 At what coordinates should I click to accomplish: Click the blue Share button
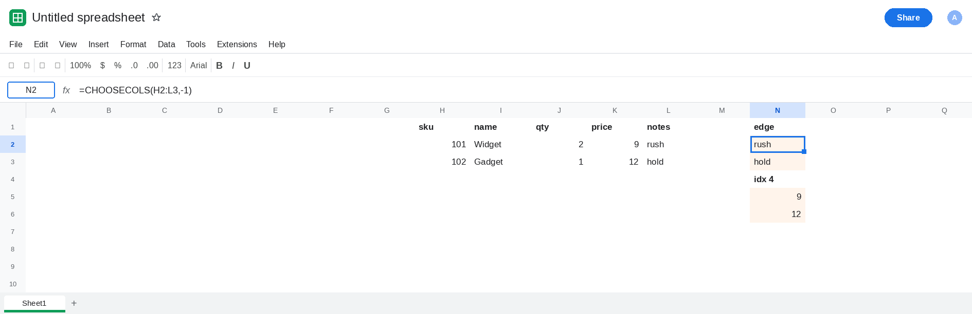point(908,17)
